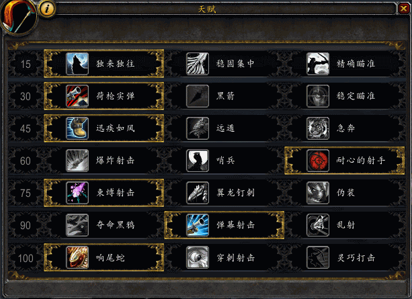Choose the 爆炸射击 talent option
The image size is (412, 299).
click(x=104, y=161)
